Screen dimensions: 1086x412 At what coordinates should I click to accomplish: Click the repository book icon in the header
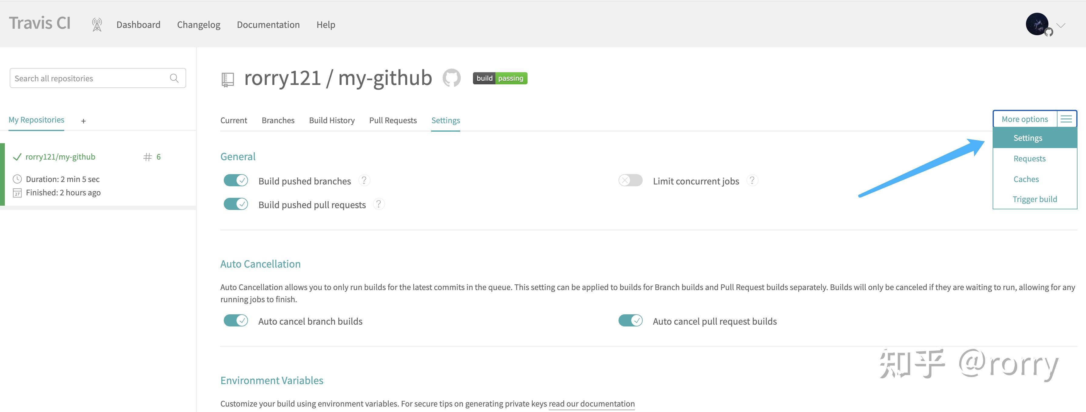pos(228,79)
